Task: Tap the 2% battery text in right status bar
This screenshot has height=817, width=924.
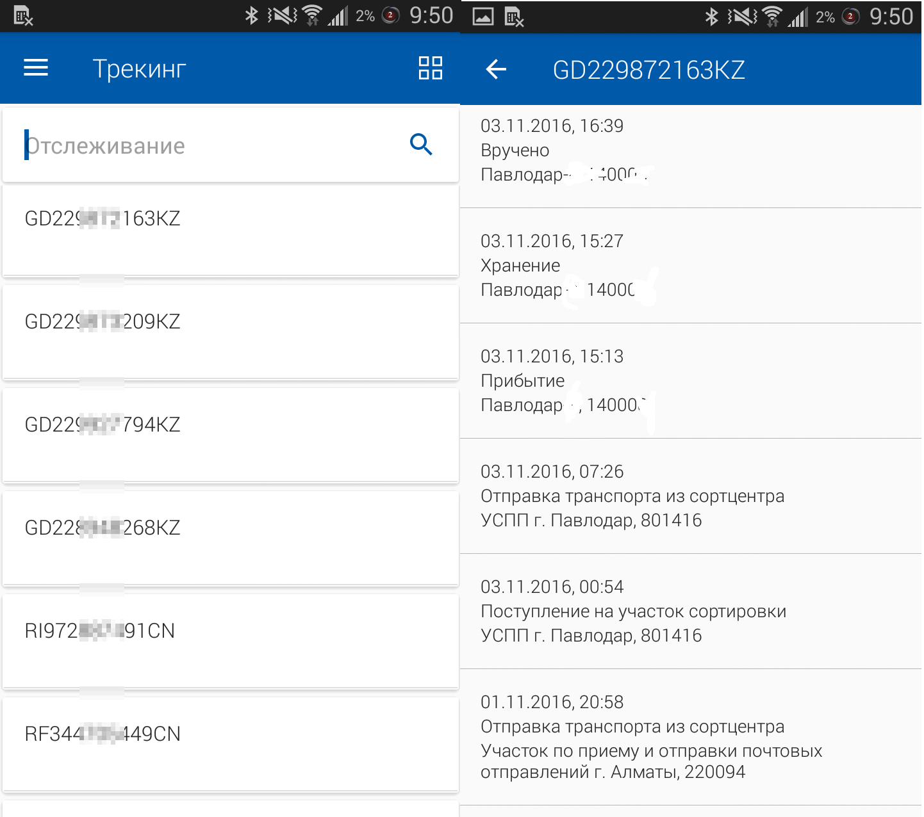Action: pos(825,17)
